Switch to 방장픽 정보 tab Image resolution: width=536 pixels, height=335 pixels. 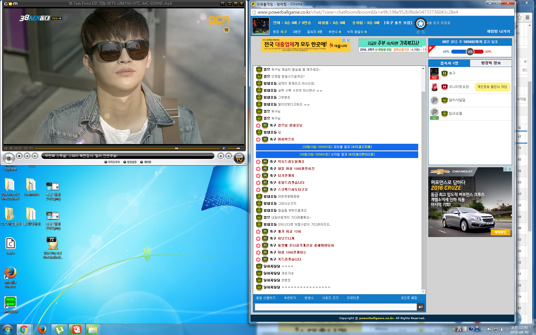[x=491, y=63]
